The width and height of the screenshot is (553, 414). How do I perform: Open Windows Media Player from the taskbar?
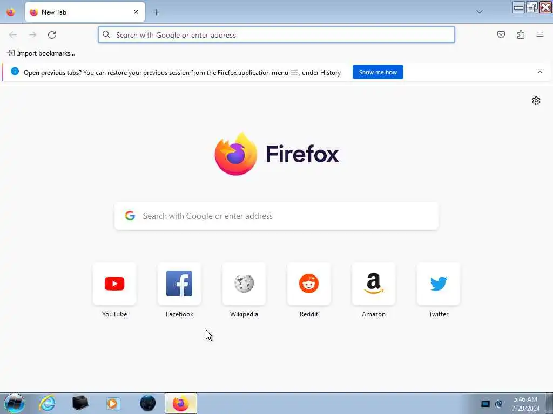point(113,403)
